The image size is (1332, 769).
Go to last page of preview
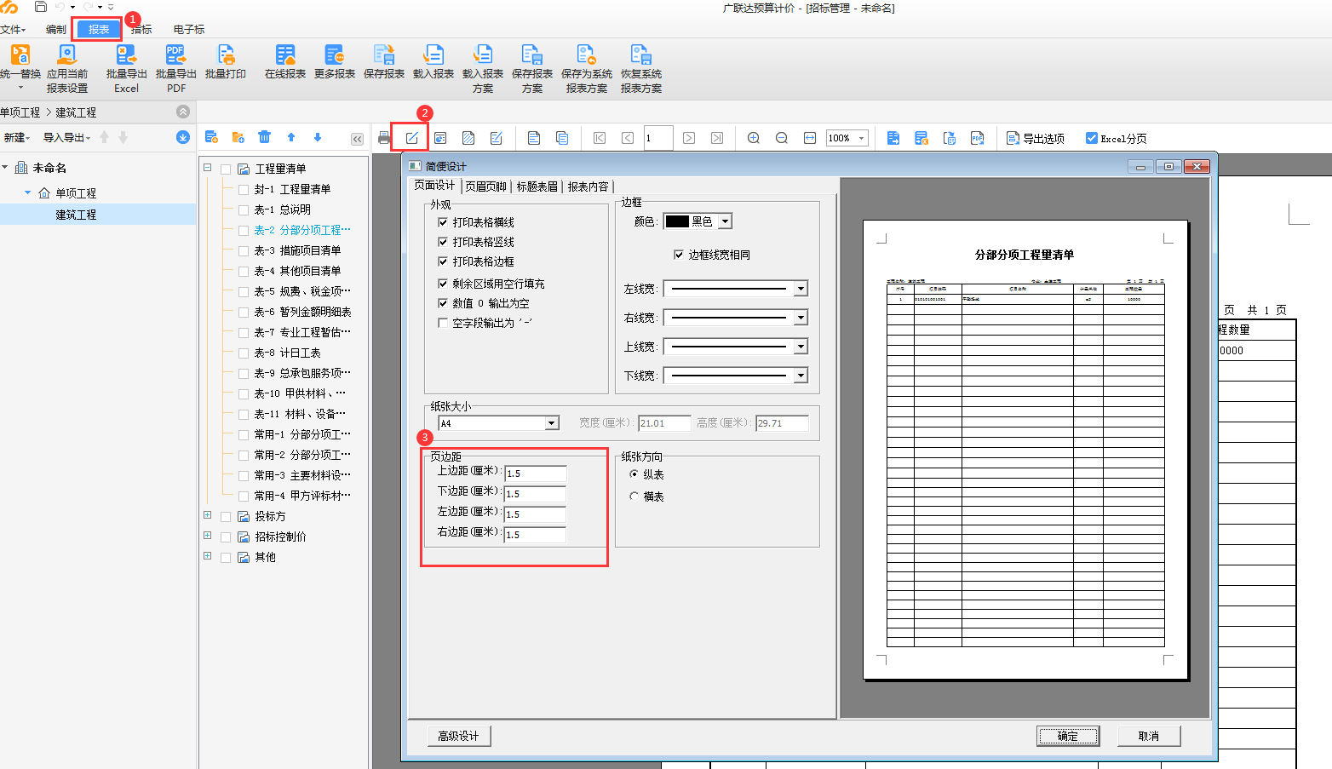point(717,138)
